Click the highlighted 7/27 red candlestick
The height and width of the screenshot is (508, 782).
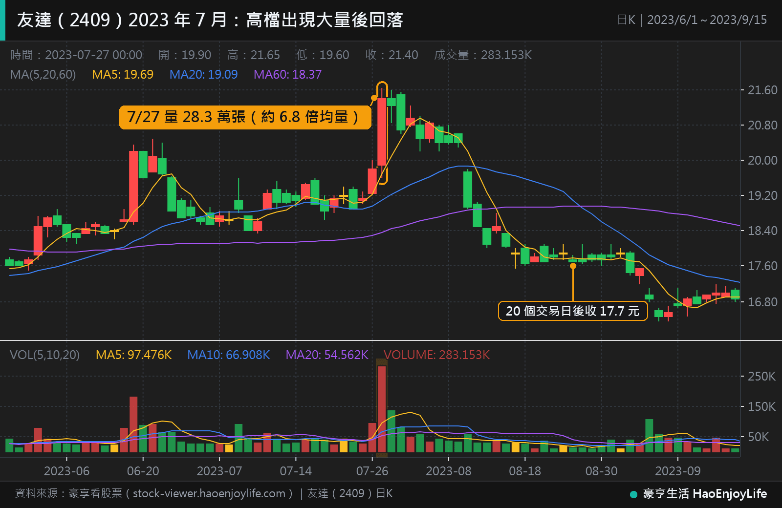[x=382, y=131]
